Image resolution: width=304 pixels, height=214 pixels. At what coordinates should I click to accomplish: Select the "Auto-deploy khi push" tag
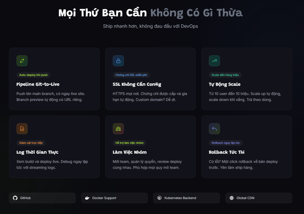[x=33, y=75]
